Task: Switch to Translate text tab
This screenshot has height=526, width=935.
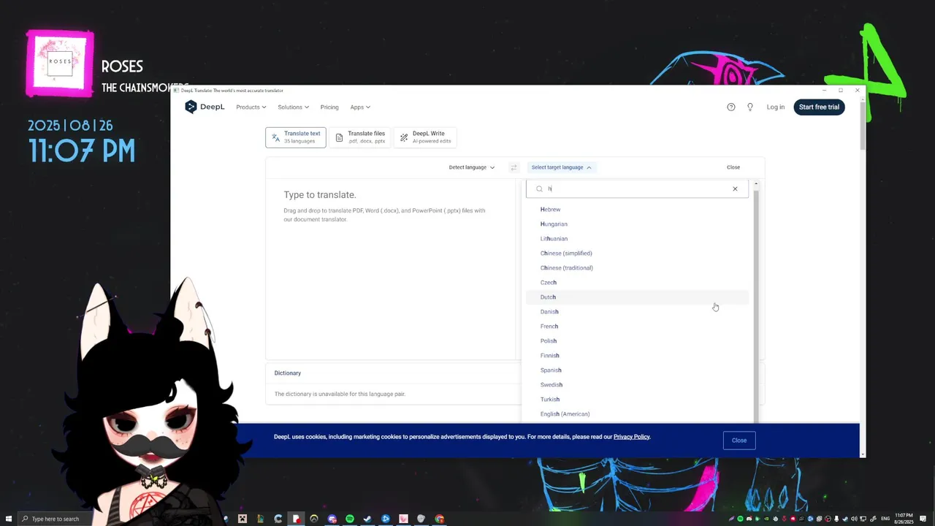Action: (296, 137)
